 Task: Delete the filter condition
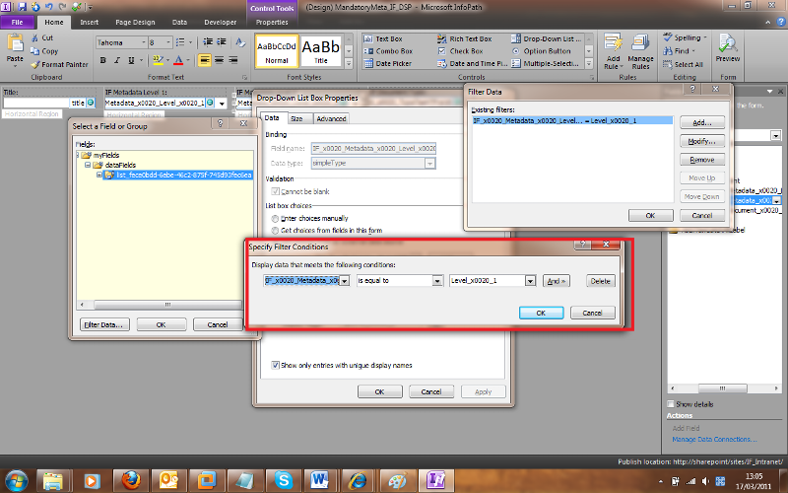tap(601, 281)
